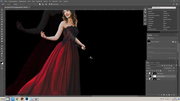The width and height of the screenshot is (180, 101).
Task: Toggle layer filtering switch in Layers panel
Action: [177, 65]
